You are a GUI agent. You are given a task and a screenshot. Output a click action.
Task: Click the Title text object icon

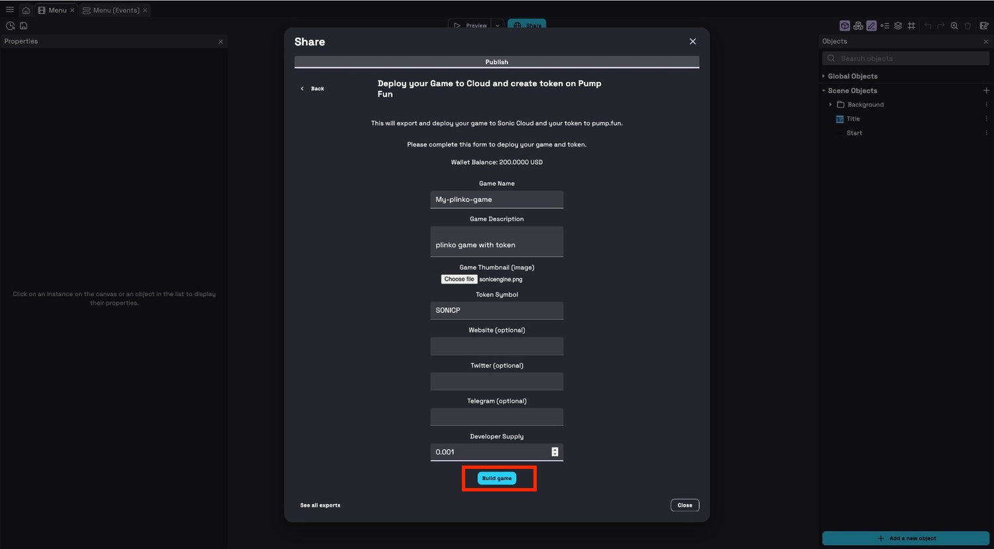coord(840,119)
